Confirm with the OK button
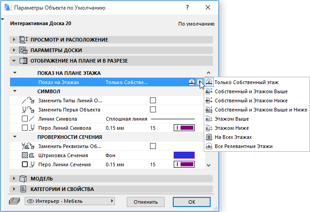 191,202
